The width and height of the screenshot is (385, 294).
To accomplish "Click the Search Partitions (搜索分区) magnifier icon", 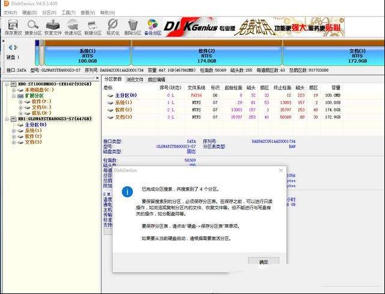I will (33, 27).
